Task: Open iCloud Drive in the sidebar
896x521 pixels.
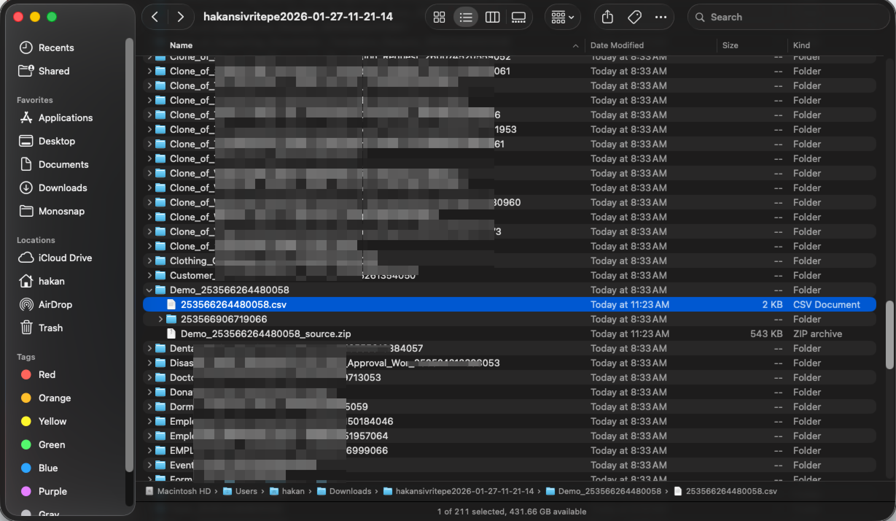Action: click(x=55, y=258)
